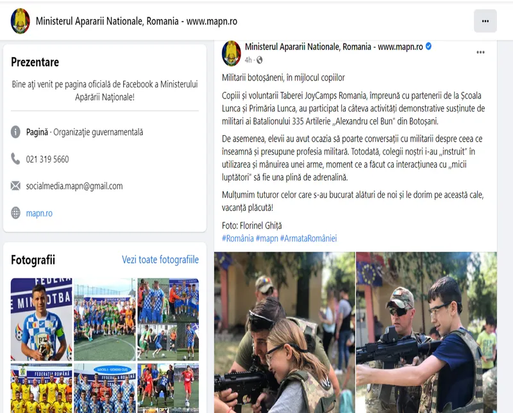513x413 pixels.
Task: Open the 4h post timestamp
Action: [x=248, y=60]
